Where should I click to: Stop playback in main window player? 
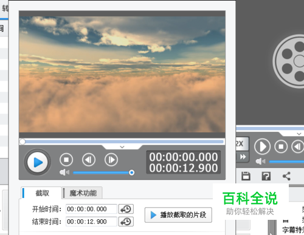(x=281, y=146)
